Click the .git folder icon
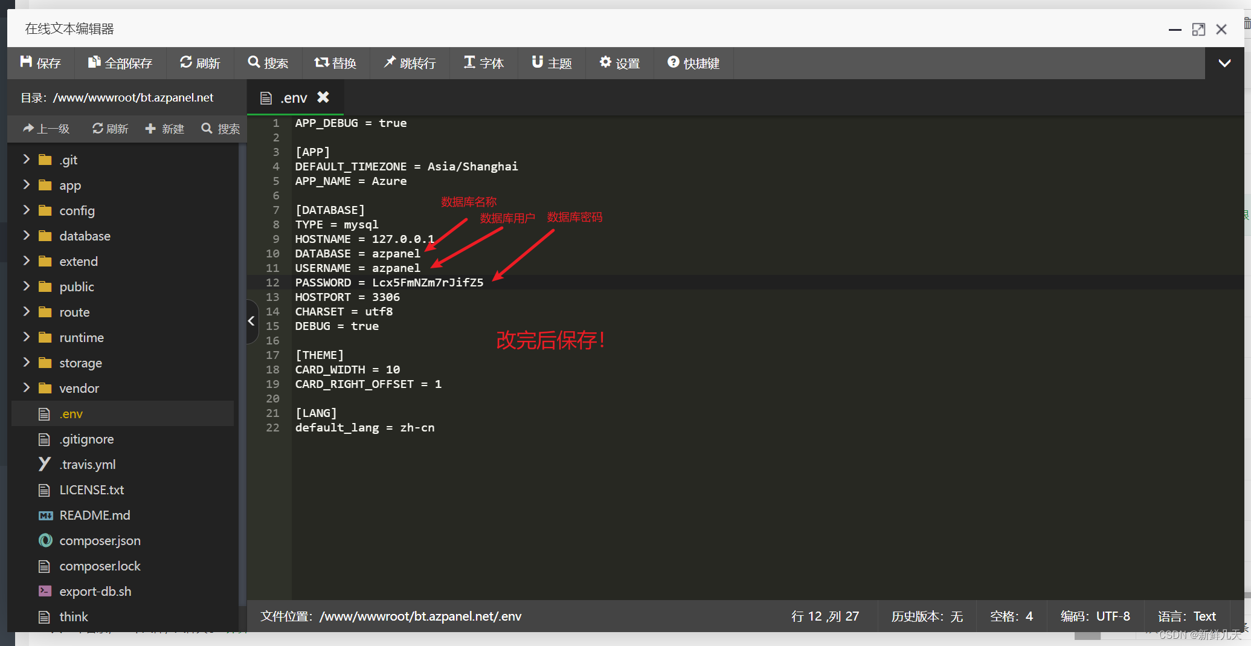This screenshot has width=1251, height=646. point(45,160)
